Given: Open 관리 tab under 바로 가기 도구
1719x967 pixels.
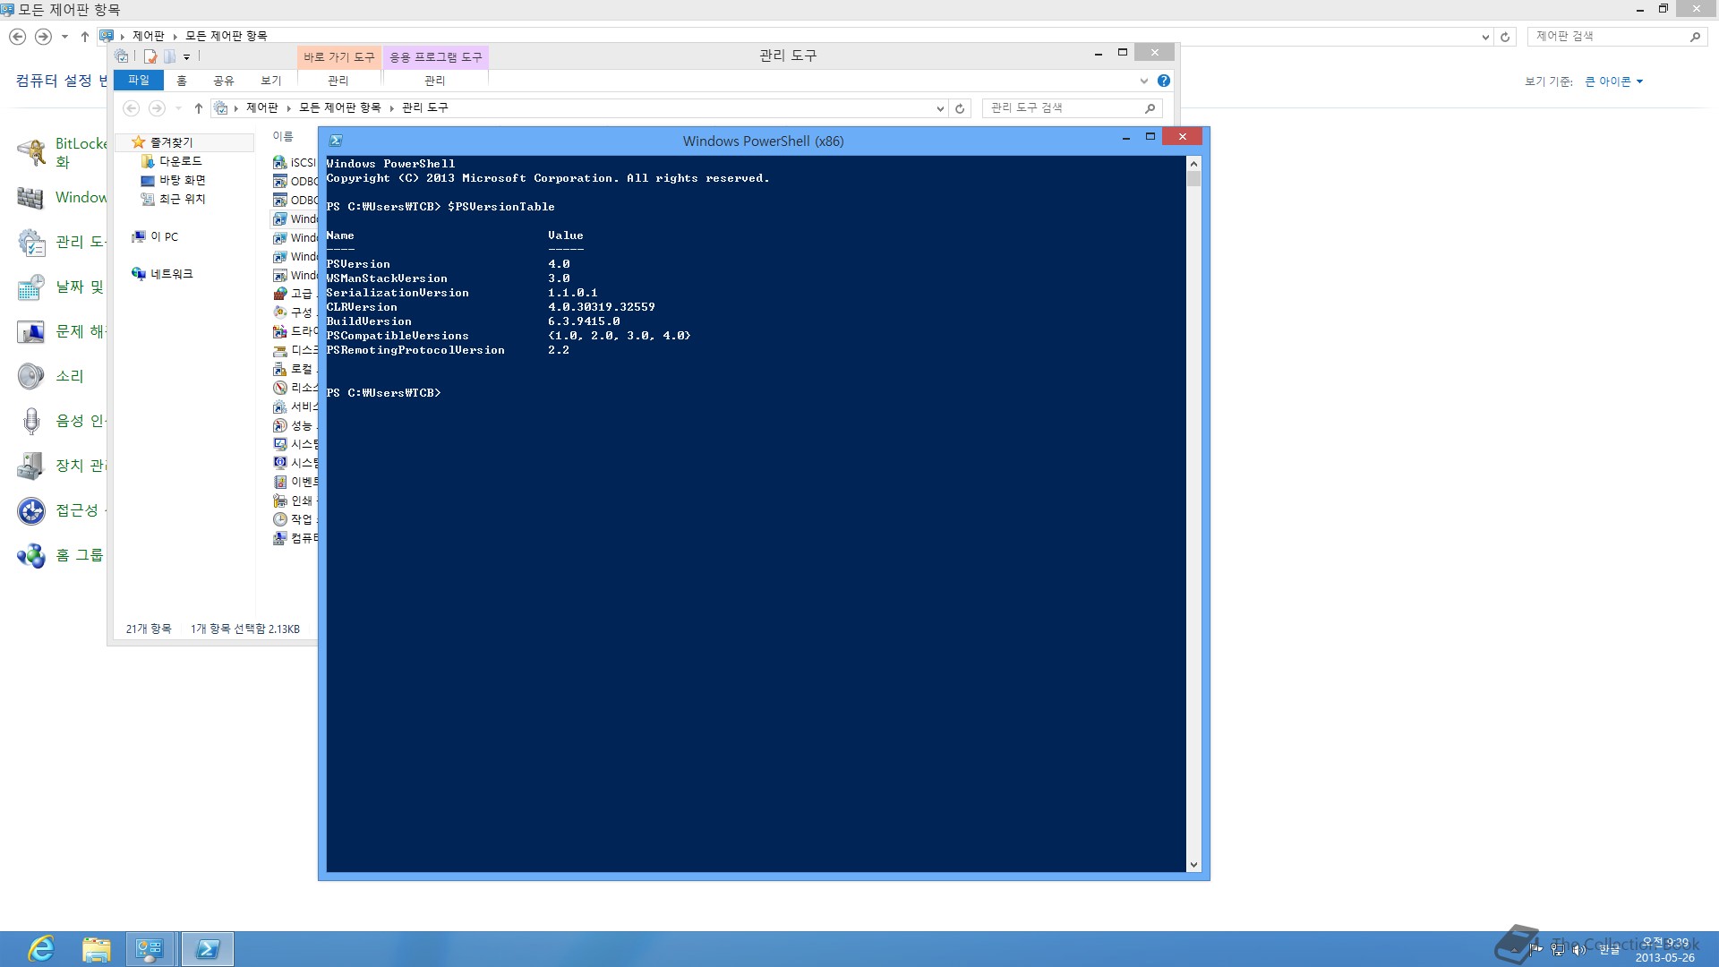Looking at the screenshot, I should click(x=338, y=81).
